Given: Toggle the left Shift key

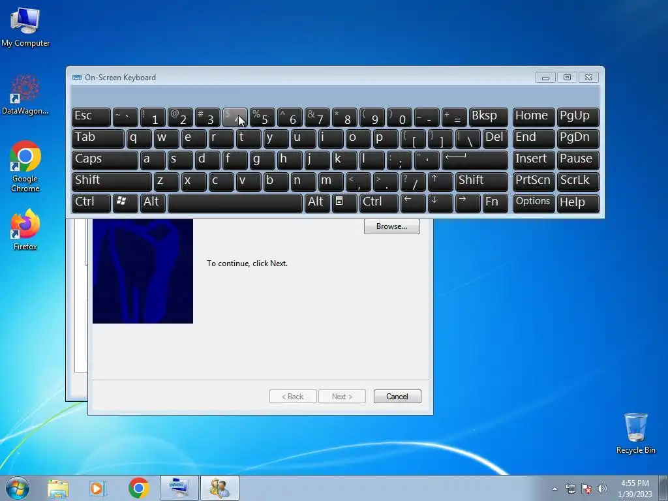Looking at the screenshot, I should click(x=112, y=181).
